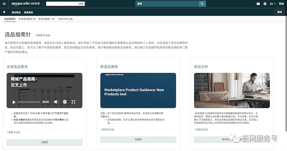Click the 编辑 button
287x151 pixels.
click(x=280, y=12)
